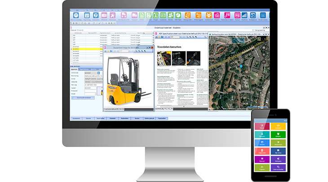Go to last record in navigation toolbar
The image size is (328, 182).
click(115, 23)
